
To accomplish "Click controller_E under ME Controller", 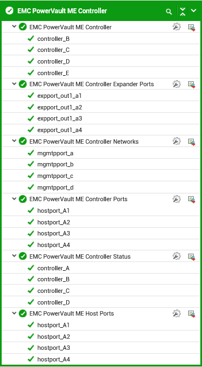I will tap(54, 74).
